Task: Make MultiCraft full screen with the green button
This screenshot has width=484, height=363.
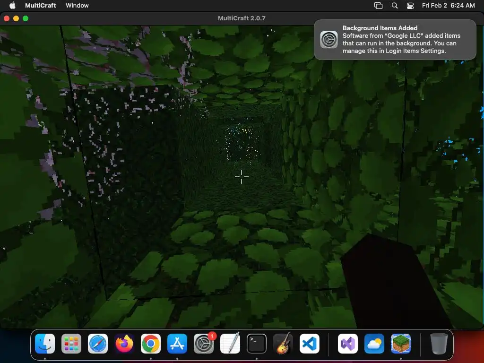Action: (26, 18)
